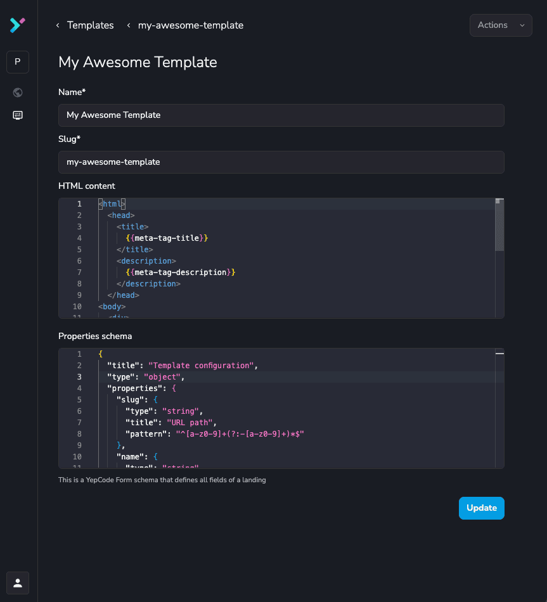Click the YepCode logo icon
Viewport: 547px width, 602px height.
(17, 25)
